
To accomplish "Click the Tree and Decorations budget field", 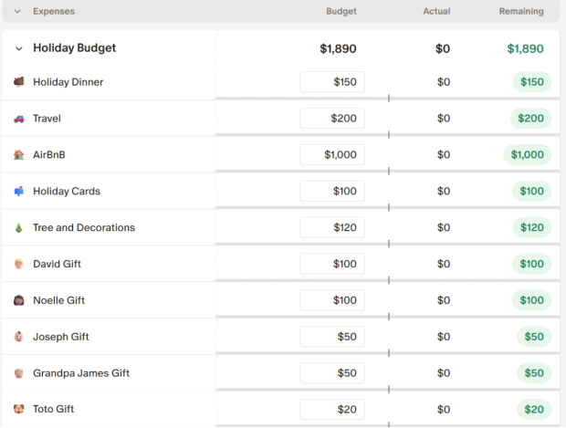I will (x=332, y=228).
